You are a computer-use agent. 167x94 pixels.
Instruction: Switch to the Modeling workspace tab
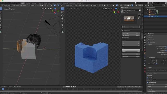pyautogui.click(x=28, y=3)
